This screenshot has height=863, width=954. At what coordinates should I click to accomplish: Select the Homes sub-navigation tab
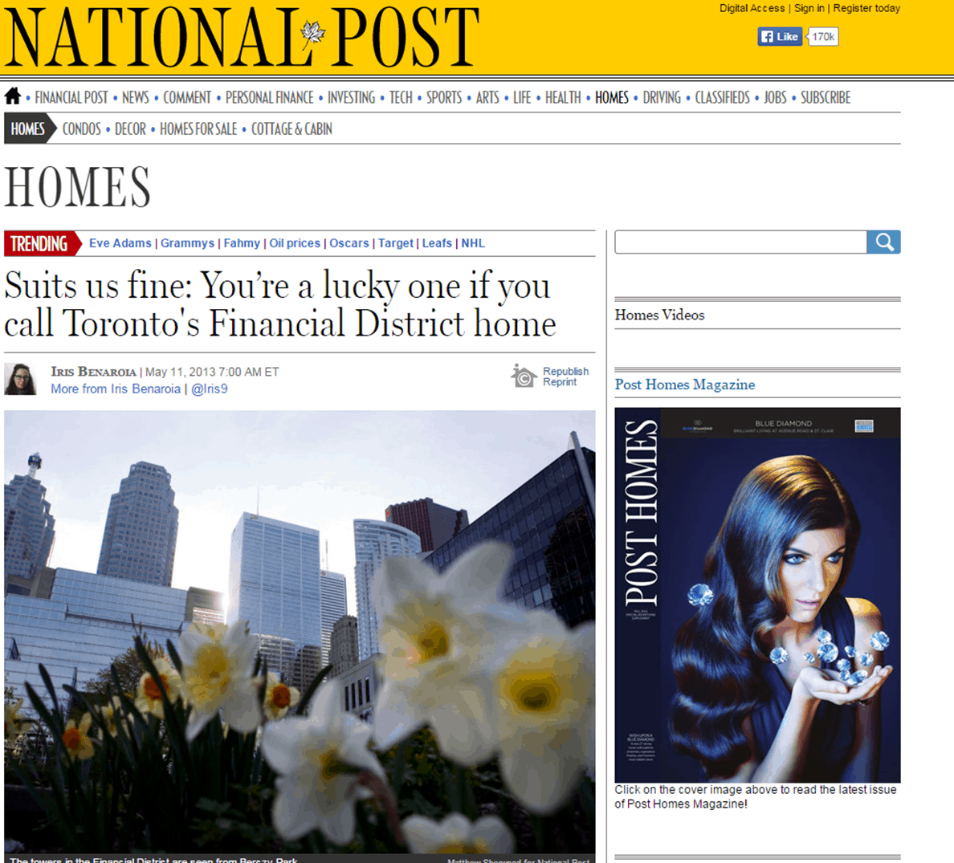point(29,128)
